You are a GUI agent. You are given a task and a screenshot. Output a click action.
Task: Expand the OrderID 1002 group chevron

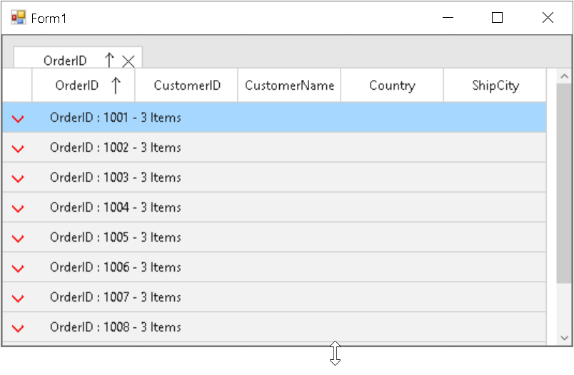point(18,148)
